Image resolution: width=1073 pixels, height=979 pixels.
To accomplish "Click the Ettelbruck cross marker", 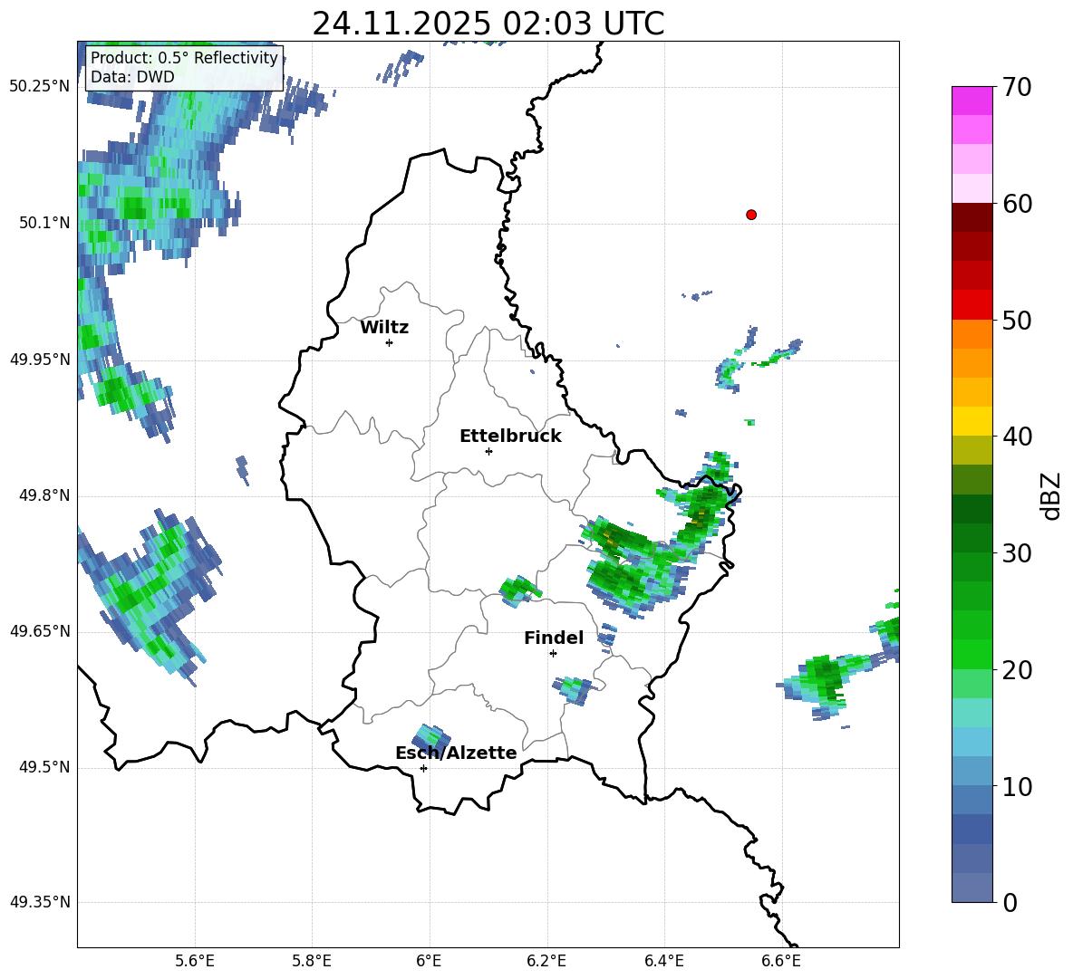I will tap(488, 451).
